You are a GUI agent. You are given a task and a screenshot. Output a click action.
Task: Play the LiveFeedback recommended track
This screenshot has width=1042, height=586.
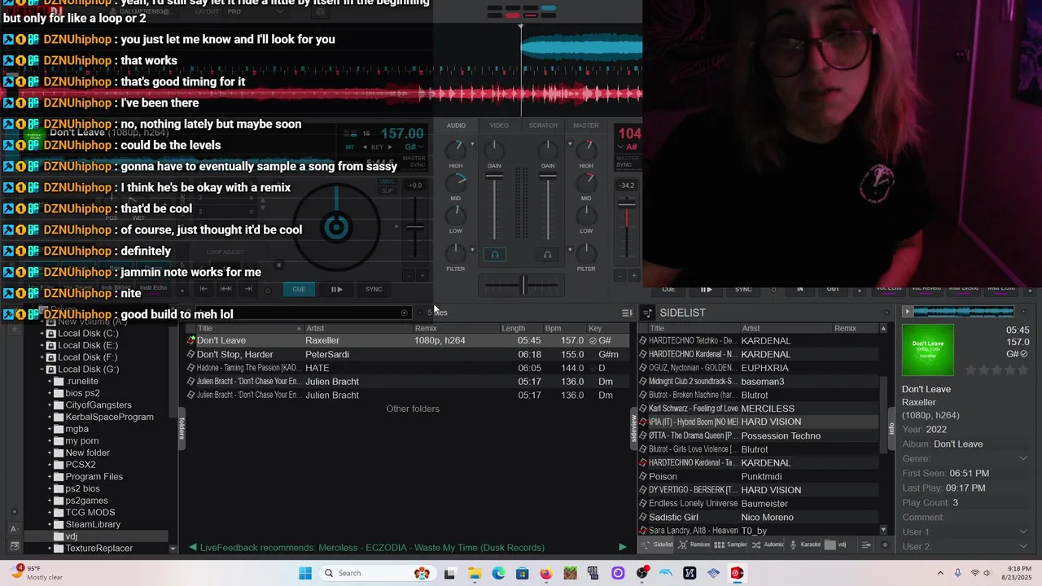pos(623,548)
